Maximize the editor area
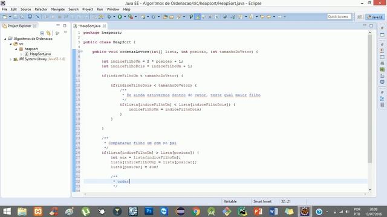Screen dimensions: 387x217 [371, 25]
